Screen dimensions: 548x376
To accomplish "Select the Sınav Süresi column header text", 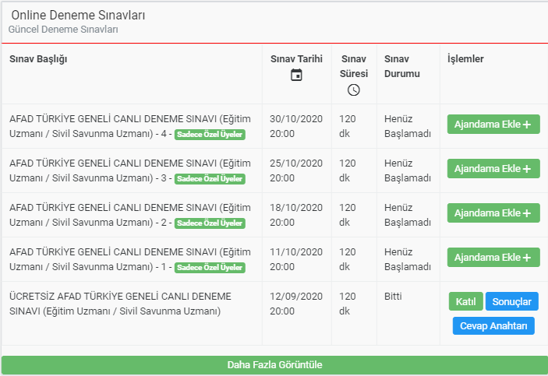I will [x=354, y=66].
